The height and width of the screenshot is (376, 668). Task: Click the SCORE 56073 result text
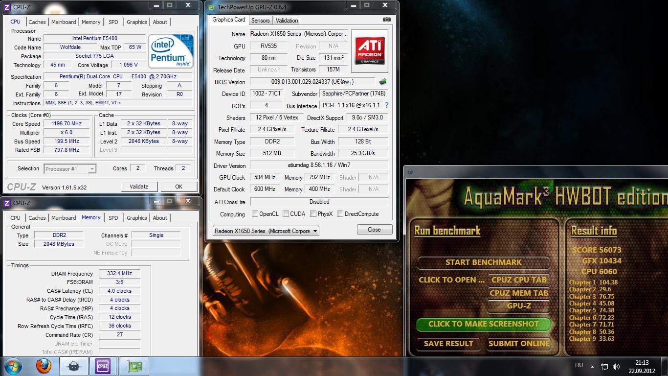point(597,250)
